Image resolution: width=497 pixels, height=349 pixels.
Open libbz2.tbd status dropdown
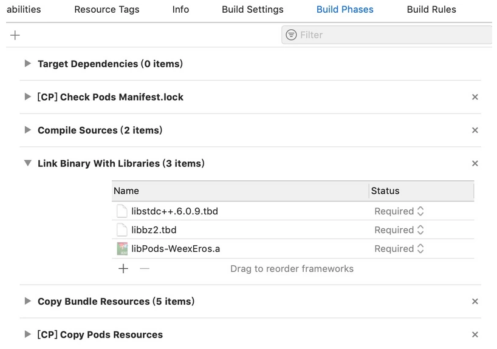click(399, 230)
